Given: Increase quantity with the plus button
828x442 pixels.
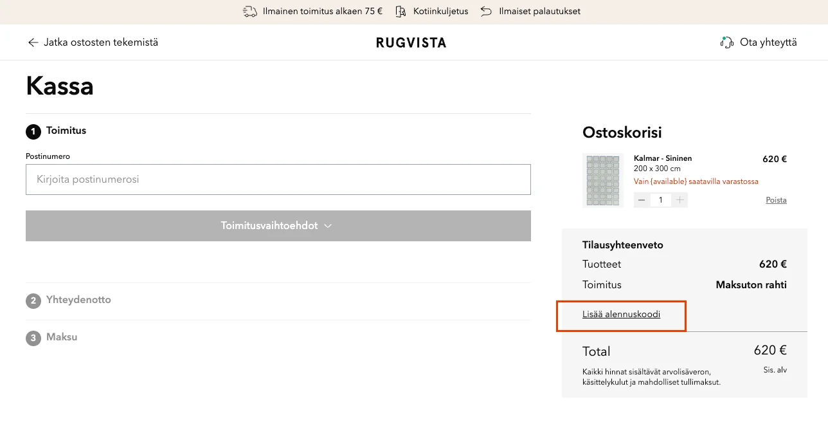Looking at the screenshot, I should [x=680, y=200].
